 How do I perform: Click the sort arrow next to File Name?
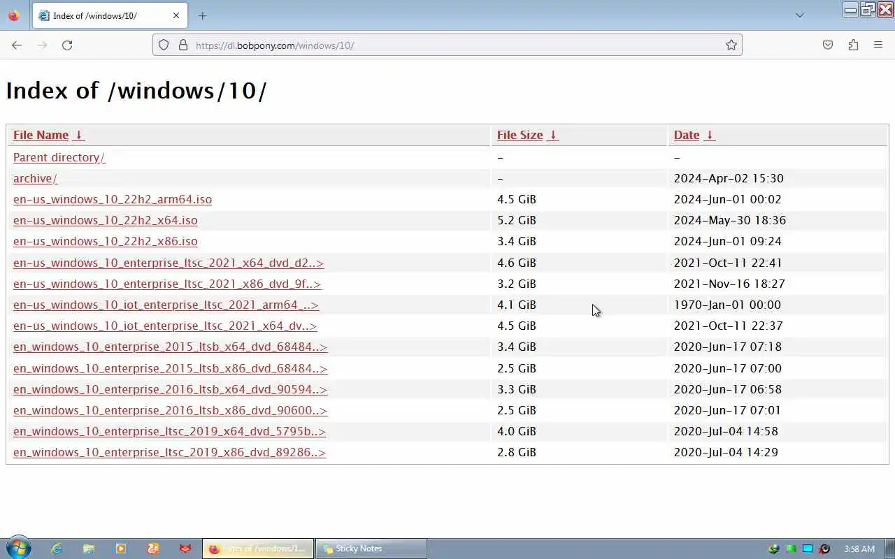tap(79, 135)
